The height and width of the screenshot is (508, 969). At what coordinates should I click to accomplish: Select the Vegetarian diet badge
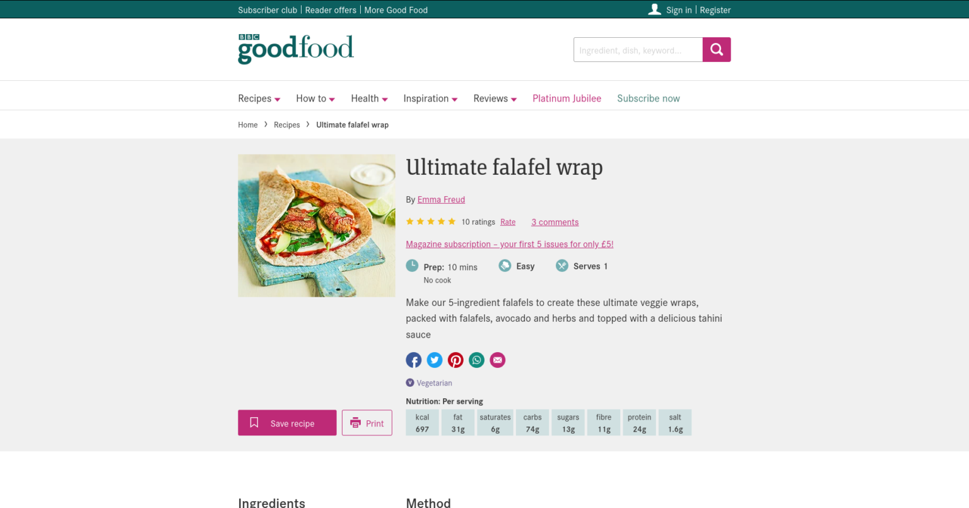pos(429,382)
